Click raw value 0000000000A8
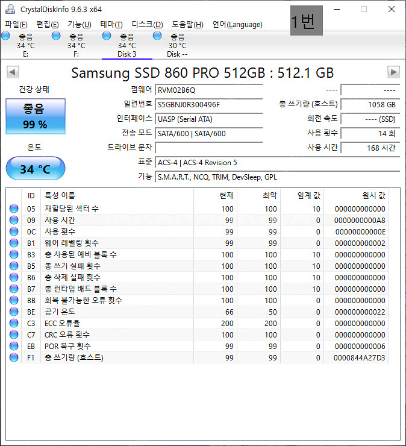The width and height of the screenshot is (406, 446). pos(360,221)
